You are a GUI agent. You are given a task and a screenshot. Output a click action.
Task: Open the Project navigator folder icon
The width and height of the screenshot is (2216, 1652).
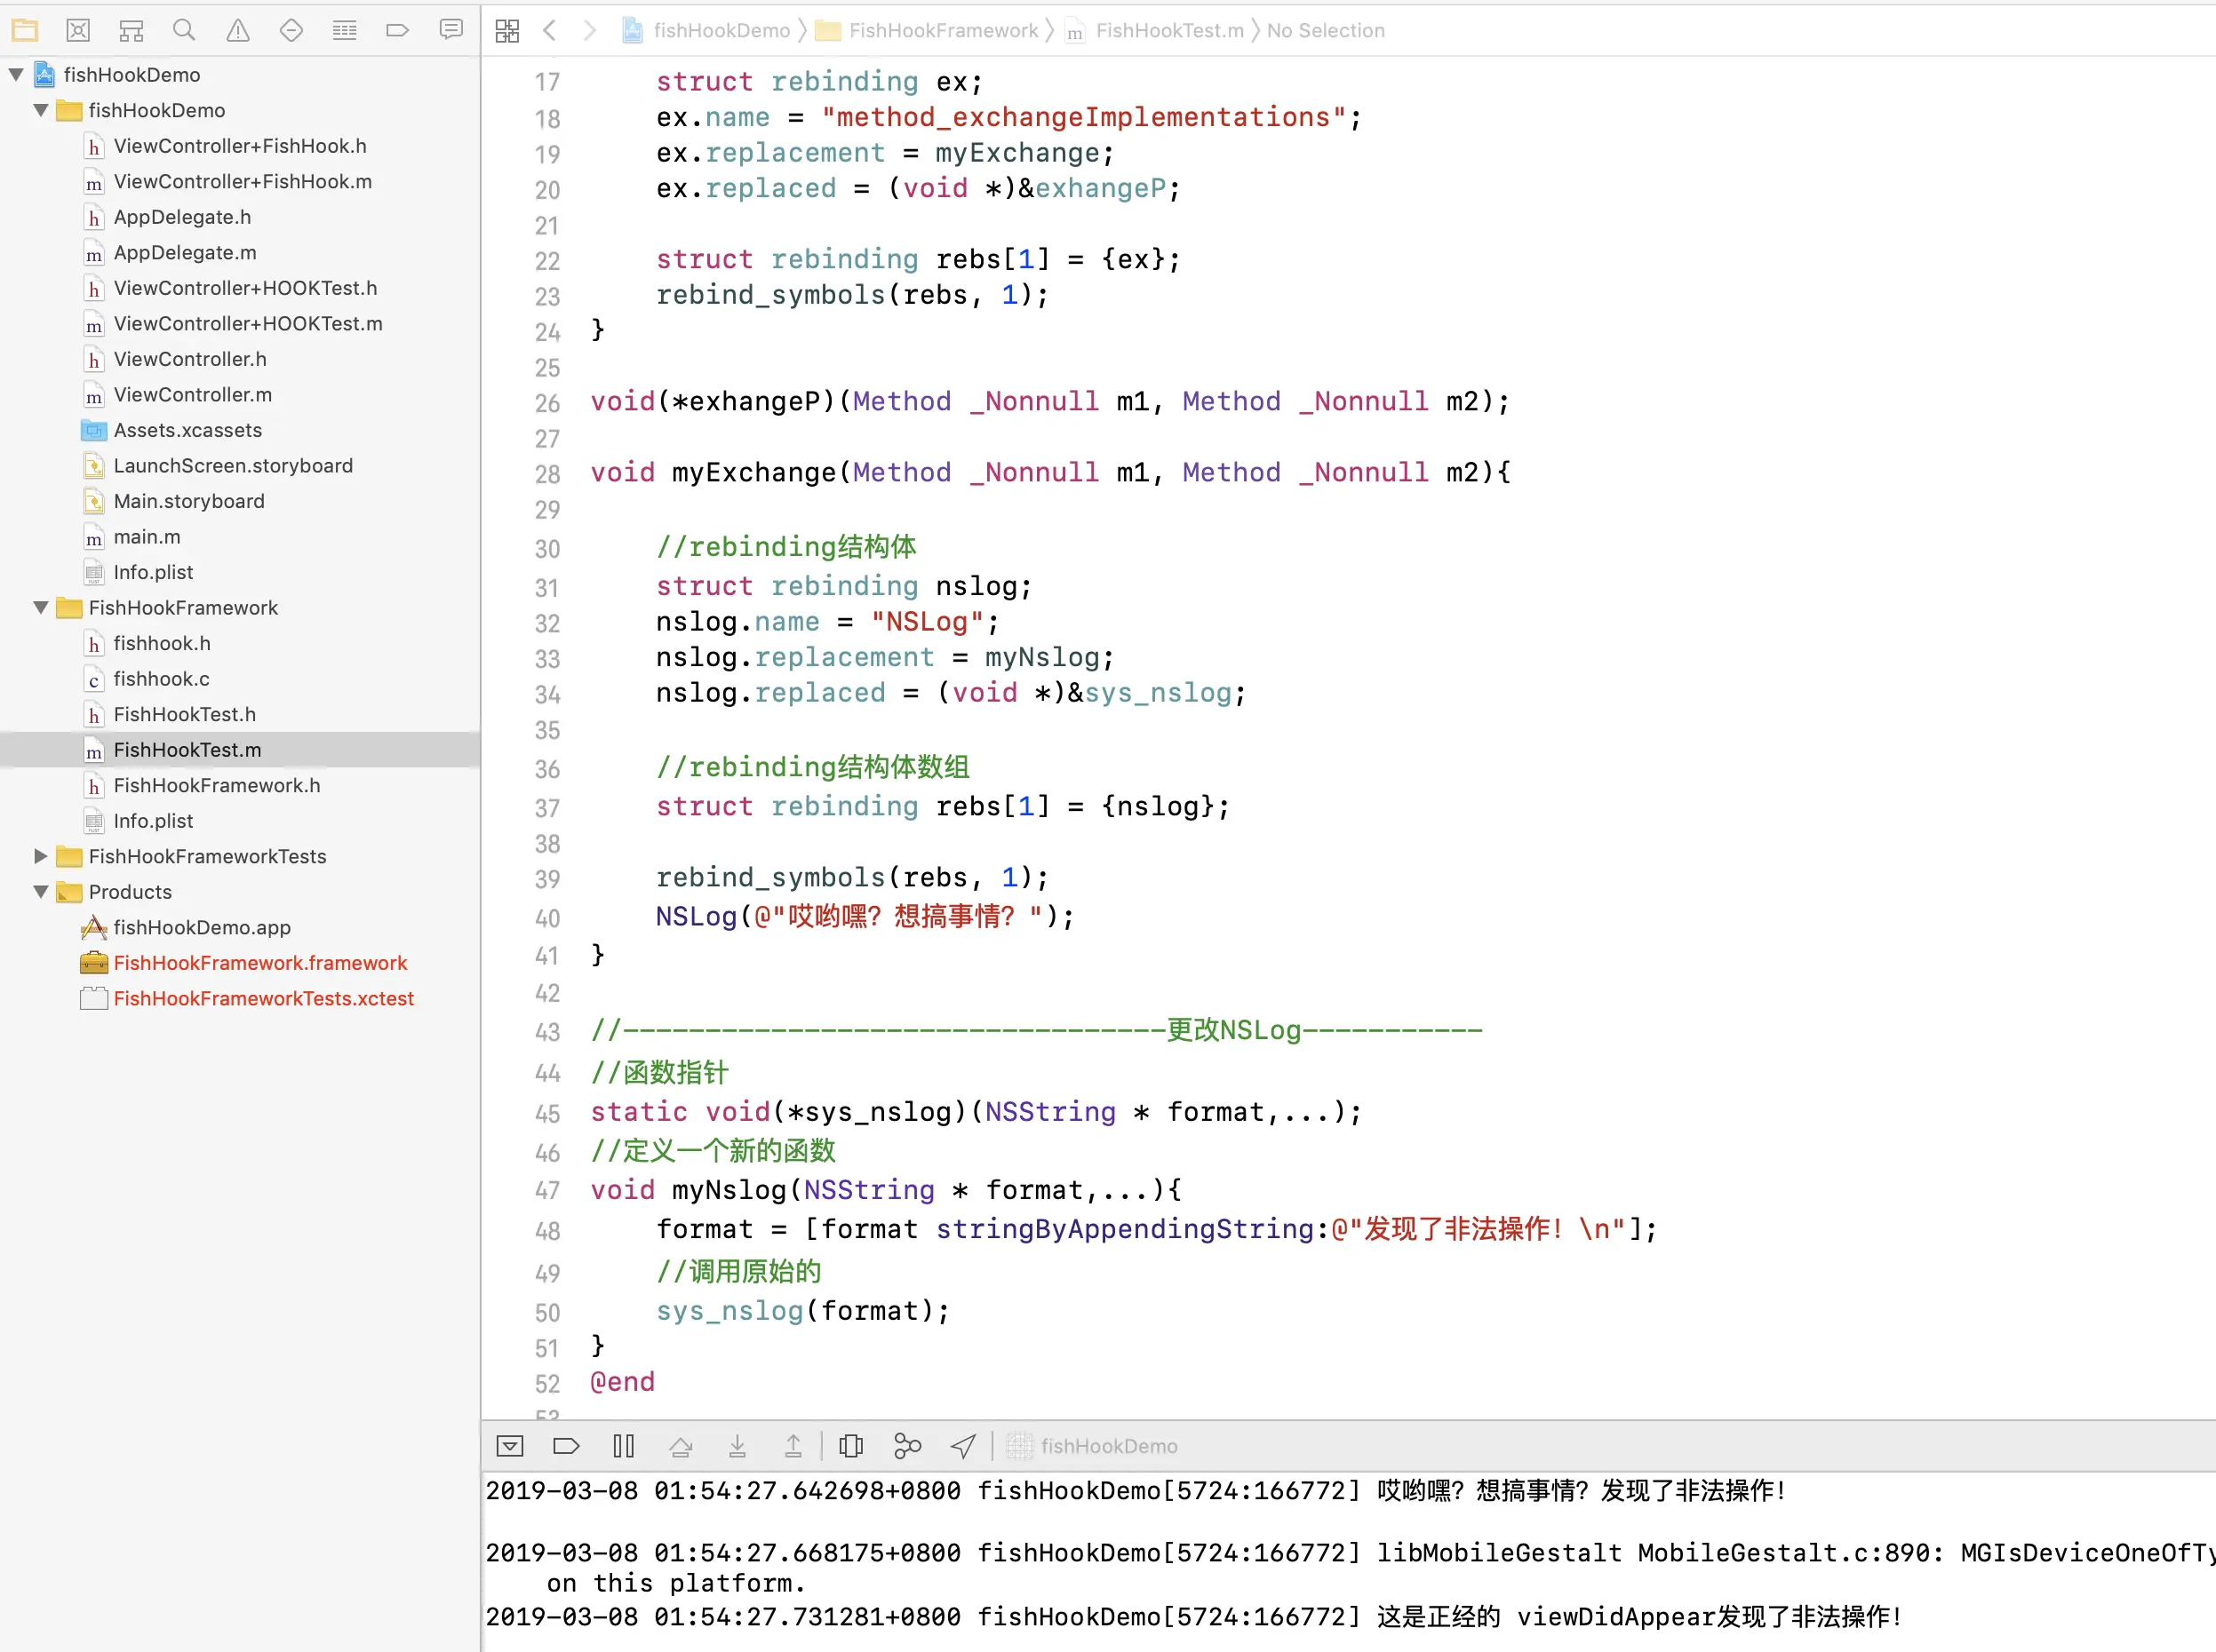click(x=25, y=30)
